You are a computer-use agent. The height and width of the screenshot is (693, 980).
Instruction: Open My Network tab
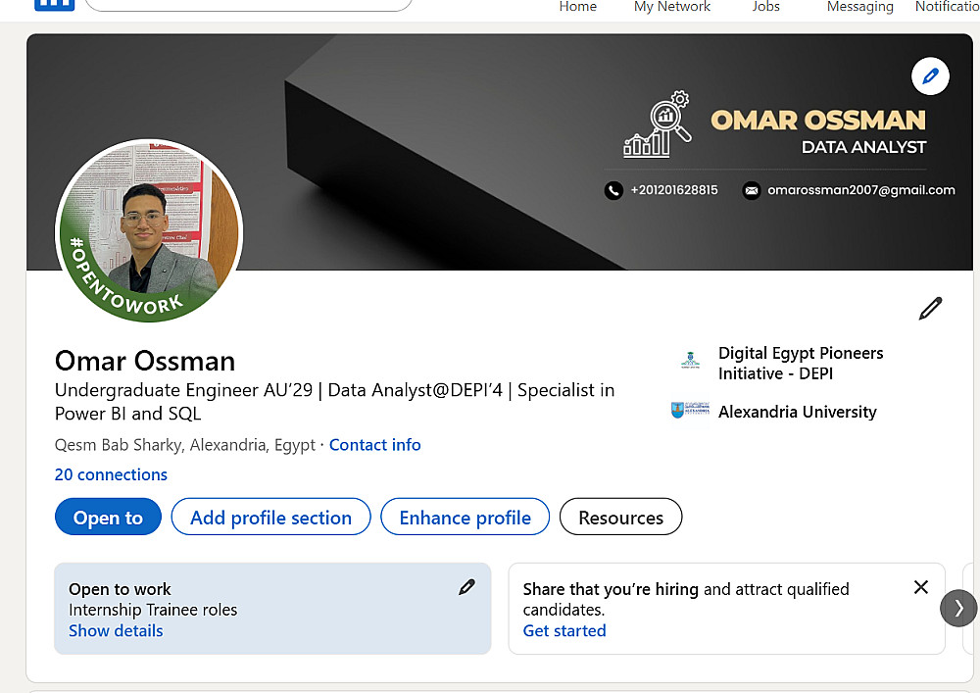tap(672, 6)
